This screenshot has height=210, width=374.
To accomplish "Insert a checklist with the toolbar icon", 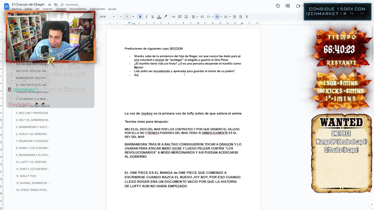I will click(x=208, y=17).
